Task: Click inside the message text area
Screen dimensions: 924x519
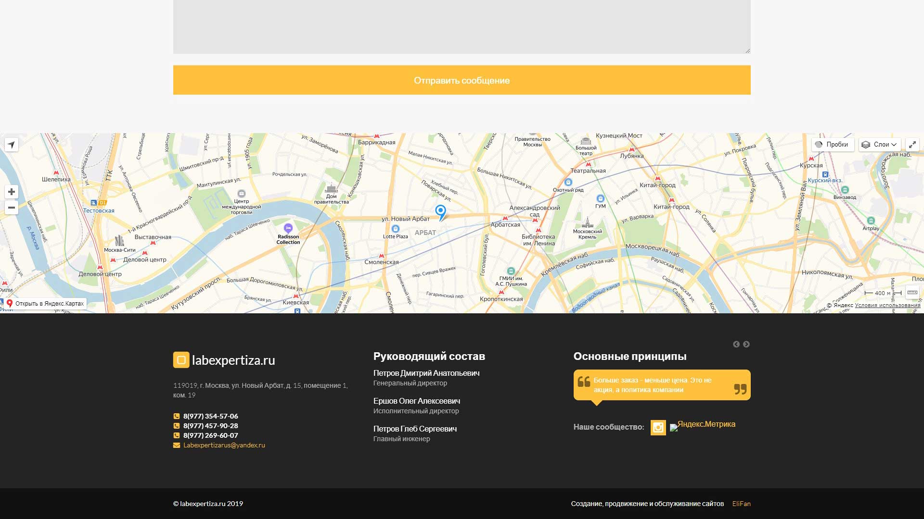Action: [462, 26]
